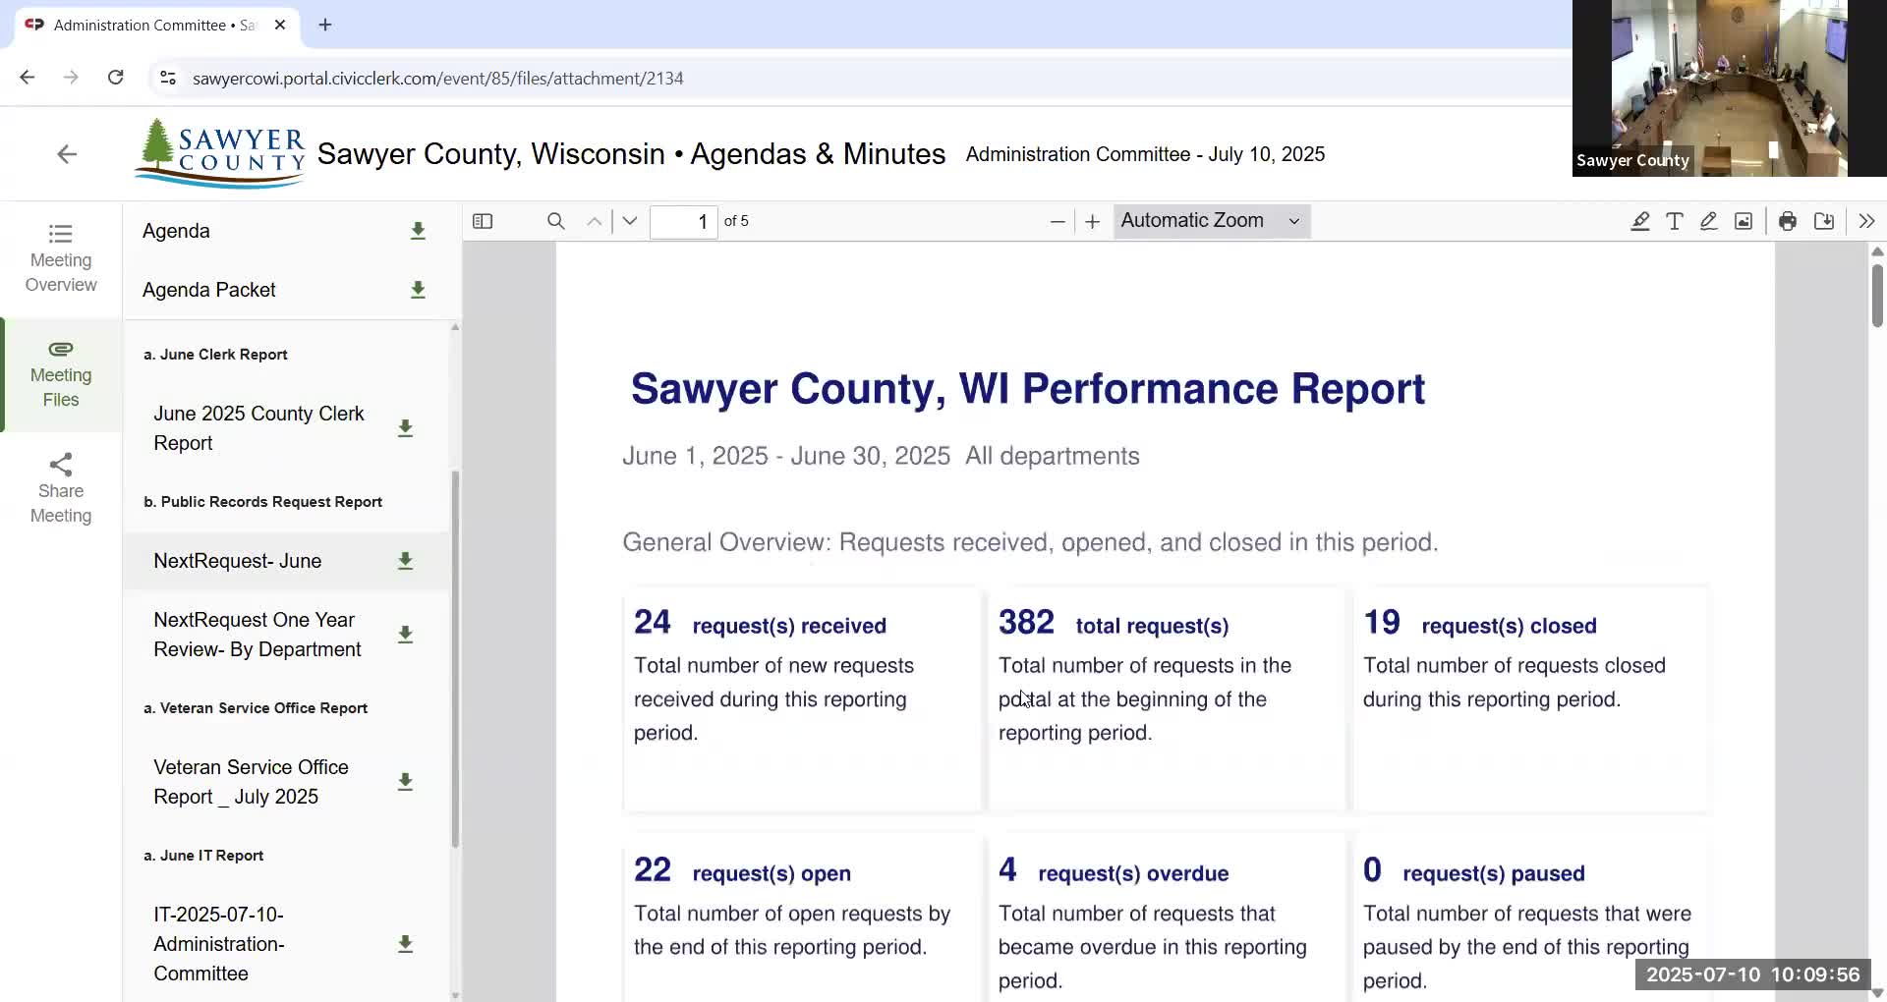The width and height of the screenshot is (1887, 1002).
Task: Switch to Meeting Overview tab
Action: (61, 258)
